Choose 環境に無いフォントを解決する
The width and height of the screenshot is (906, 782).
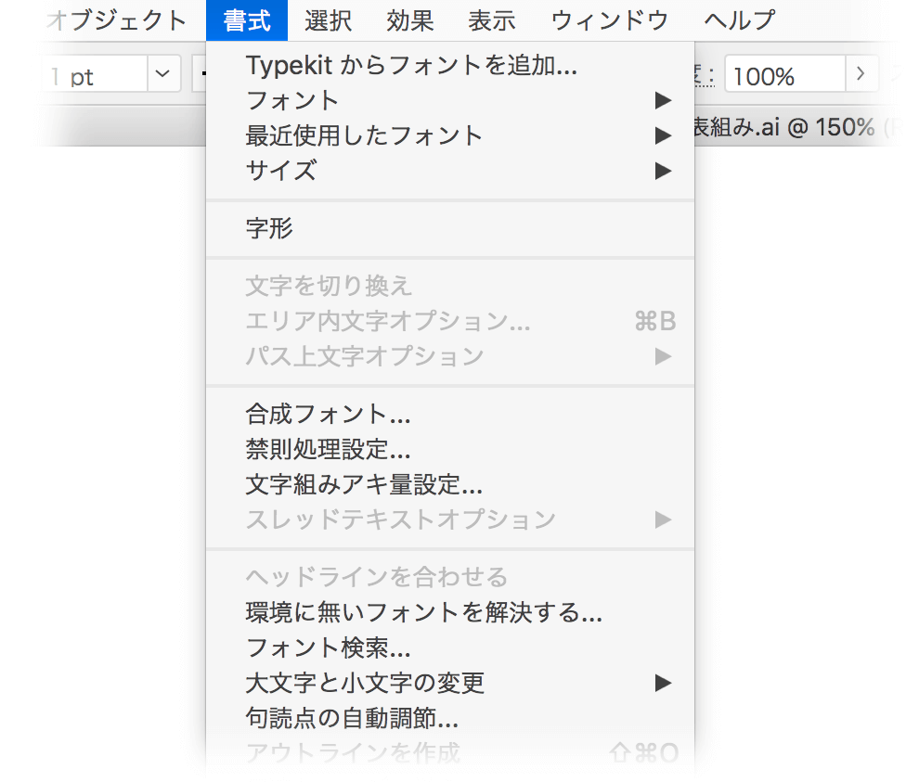[424, 612]
